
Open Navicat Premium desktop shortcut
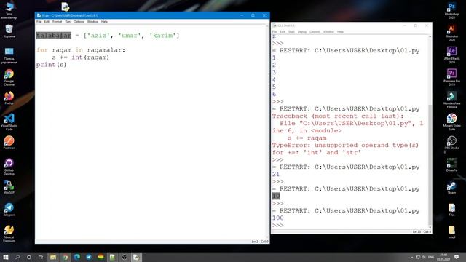[x=9, y=233]
